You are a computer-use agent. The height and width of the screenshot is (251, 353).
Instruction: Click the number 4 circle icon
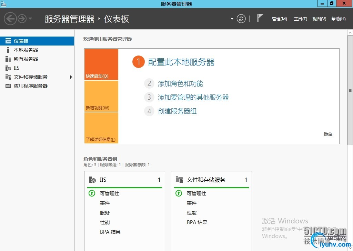click(x=149, y=111)
